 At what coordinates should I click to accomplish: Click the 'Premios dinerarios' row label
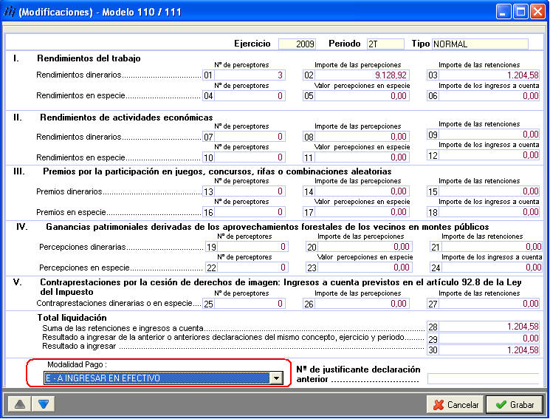coord(69,191)
